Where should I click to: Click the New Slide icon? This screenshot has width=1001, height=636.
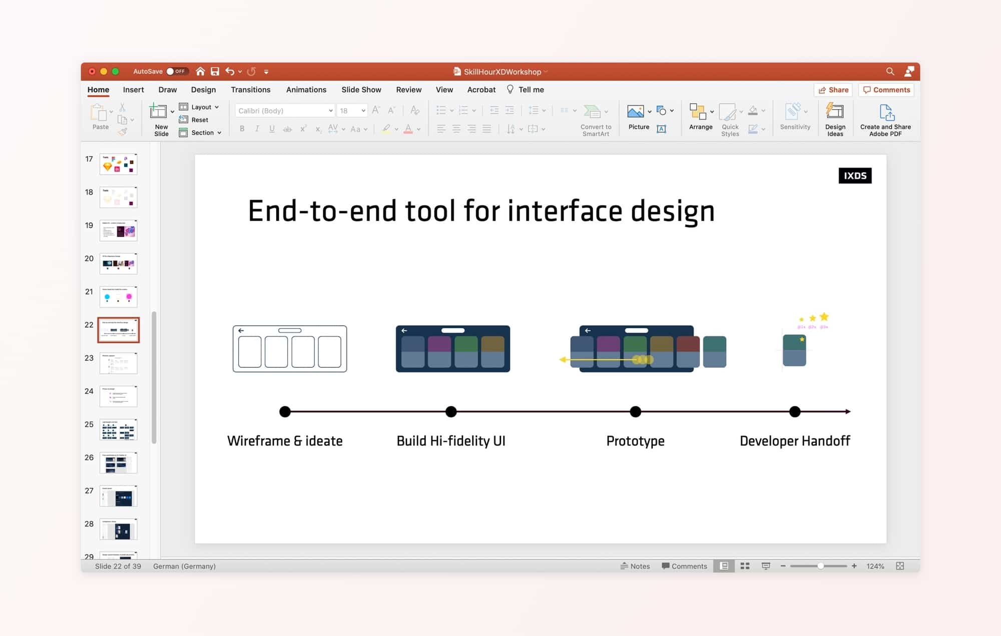coord(158,112)
